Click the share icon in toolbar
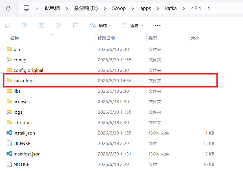 (x=58, y=25)
